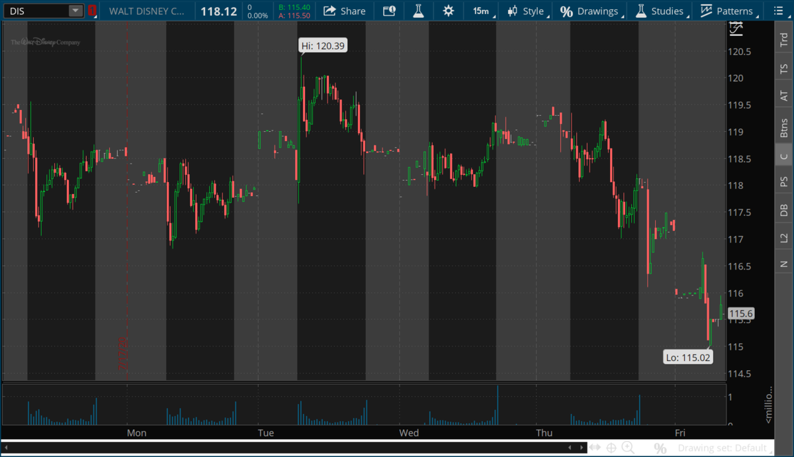Click the chart alert notification icon
The image size is (794, 457).
(389, 11)
